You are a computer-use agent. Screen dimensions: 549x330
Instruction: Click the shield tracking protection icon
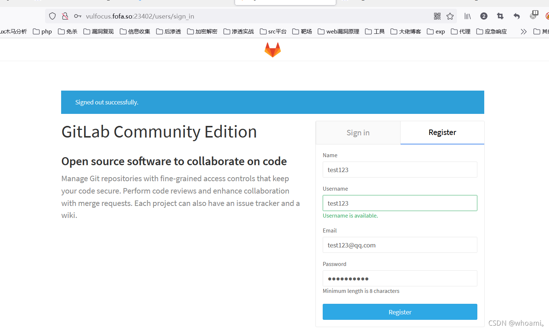tap(52, 16)
